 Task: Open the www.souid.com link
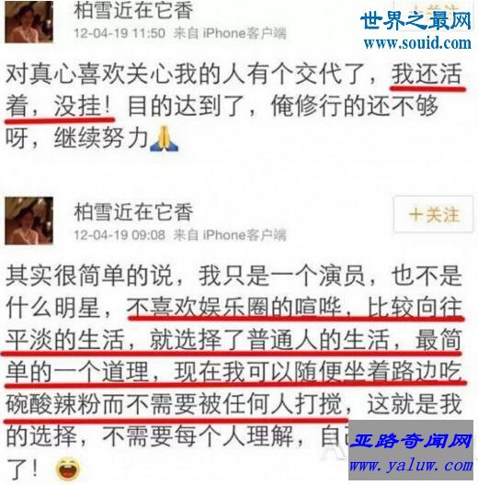[x=417, y=42]
